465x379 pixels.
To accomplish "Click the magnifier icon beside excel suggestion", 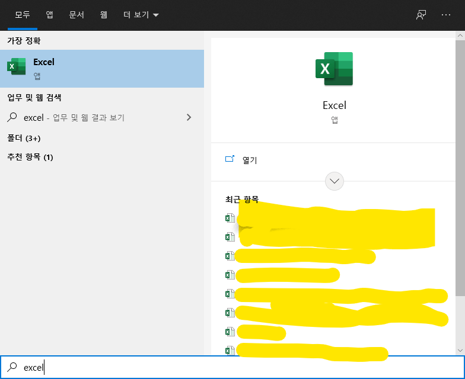I will (x=12, y=117).
